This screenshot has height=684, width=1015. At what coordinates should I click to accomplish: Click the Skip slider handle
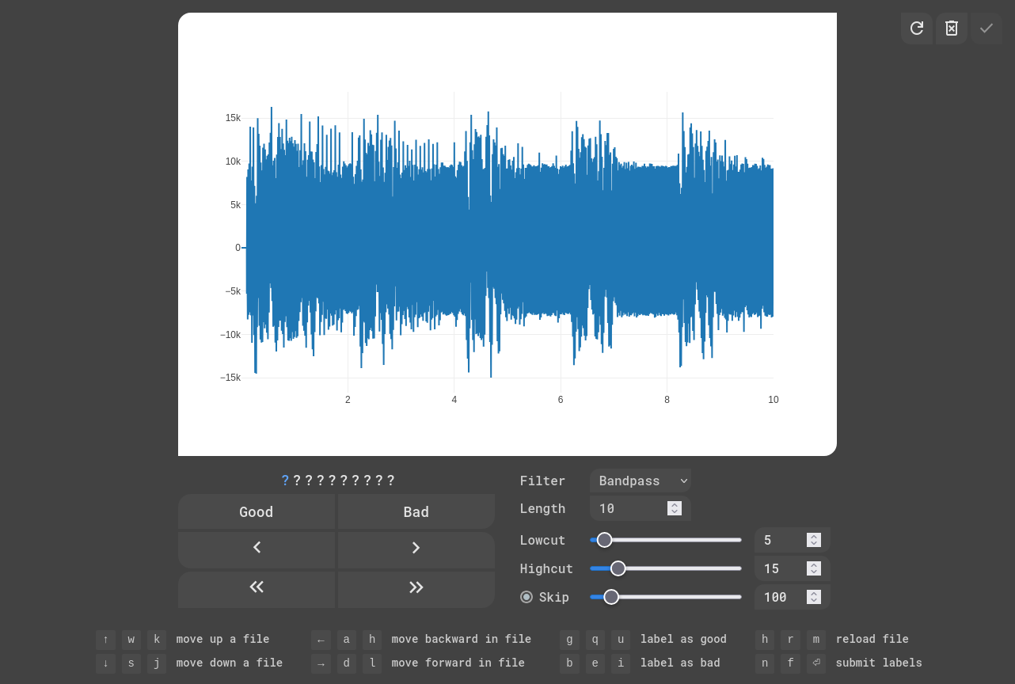click(611, 597)
